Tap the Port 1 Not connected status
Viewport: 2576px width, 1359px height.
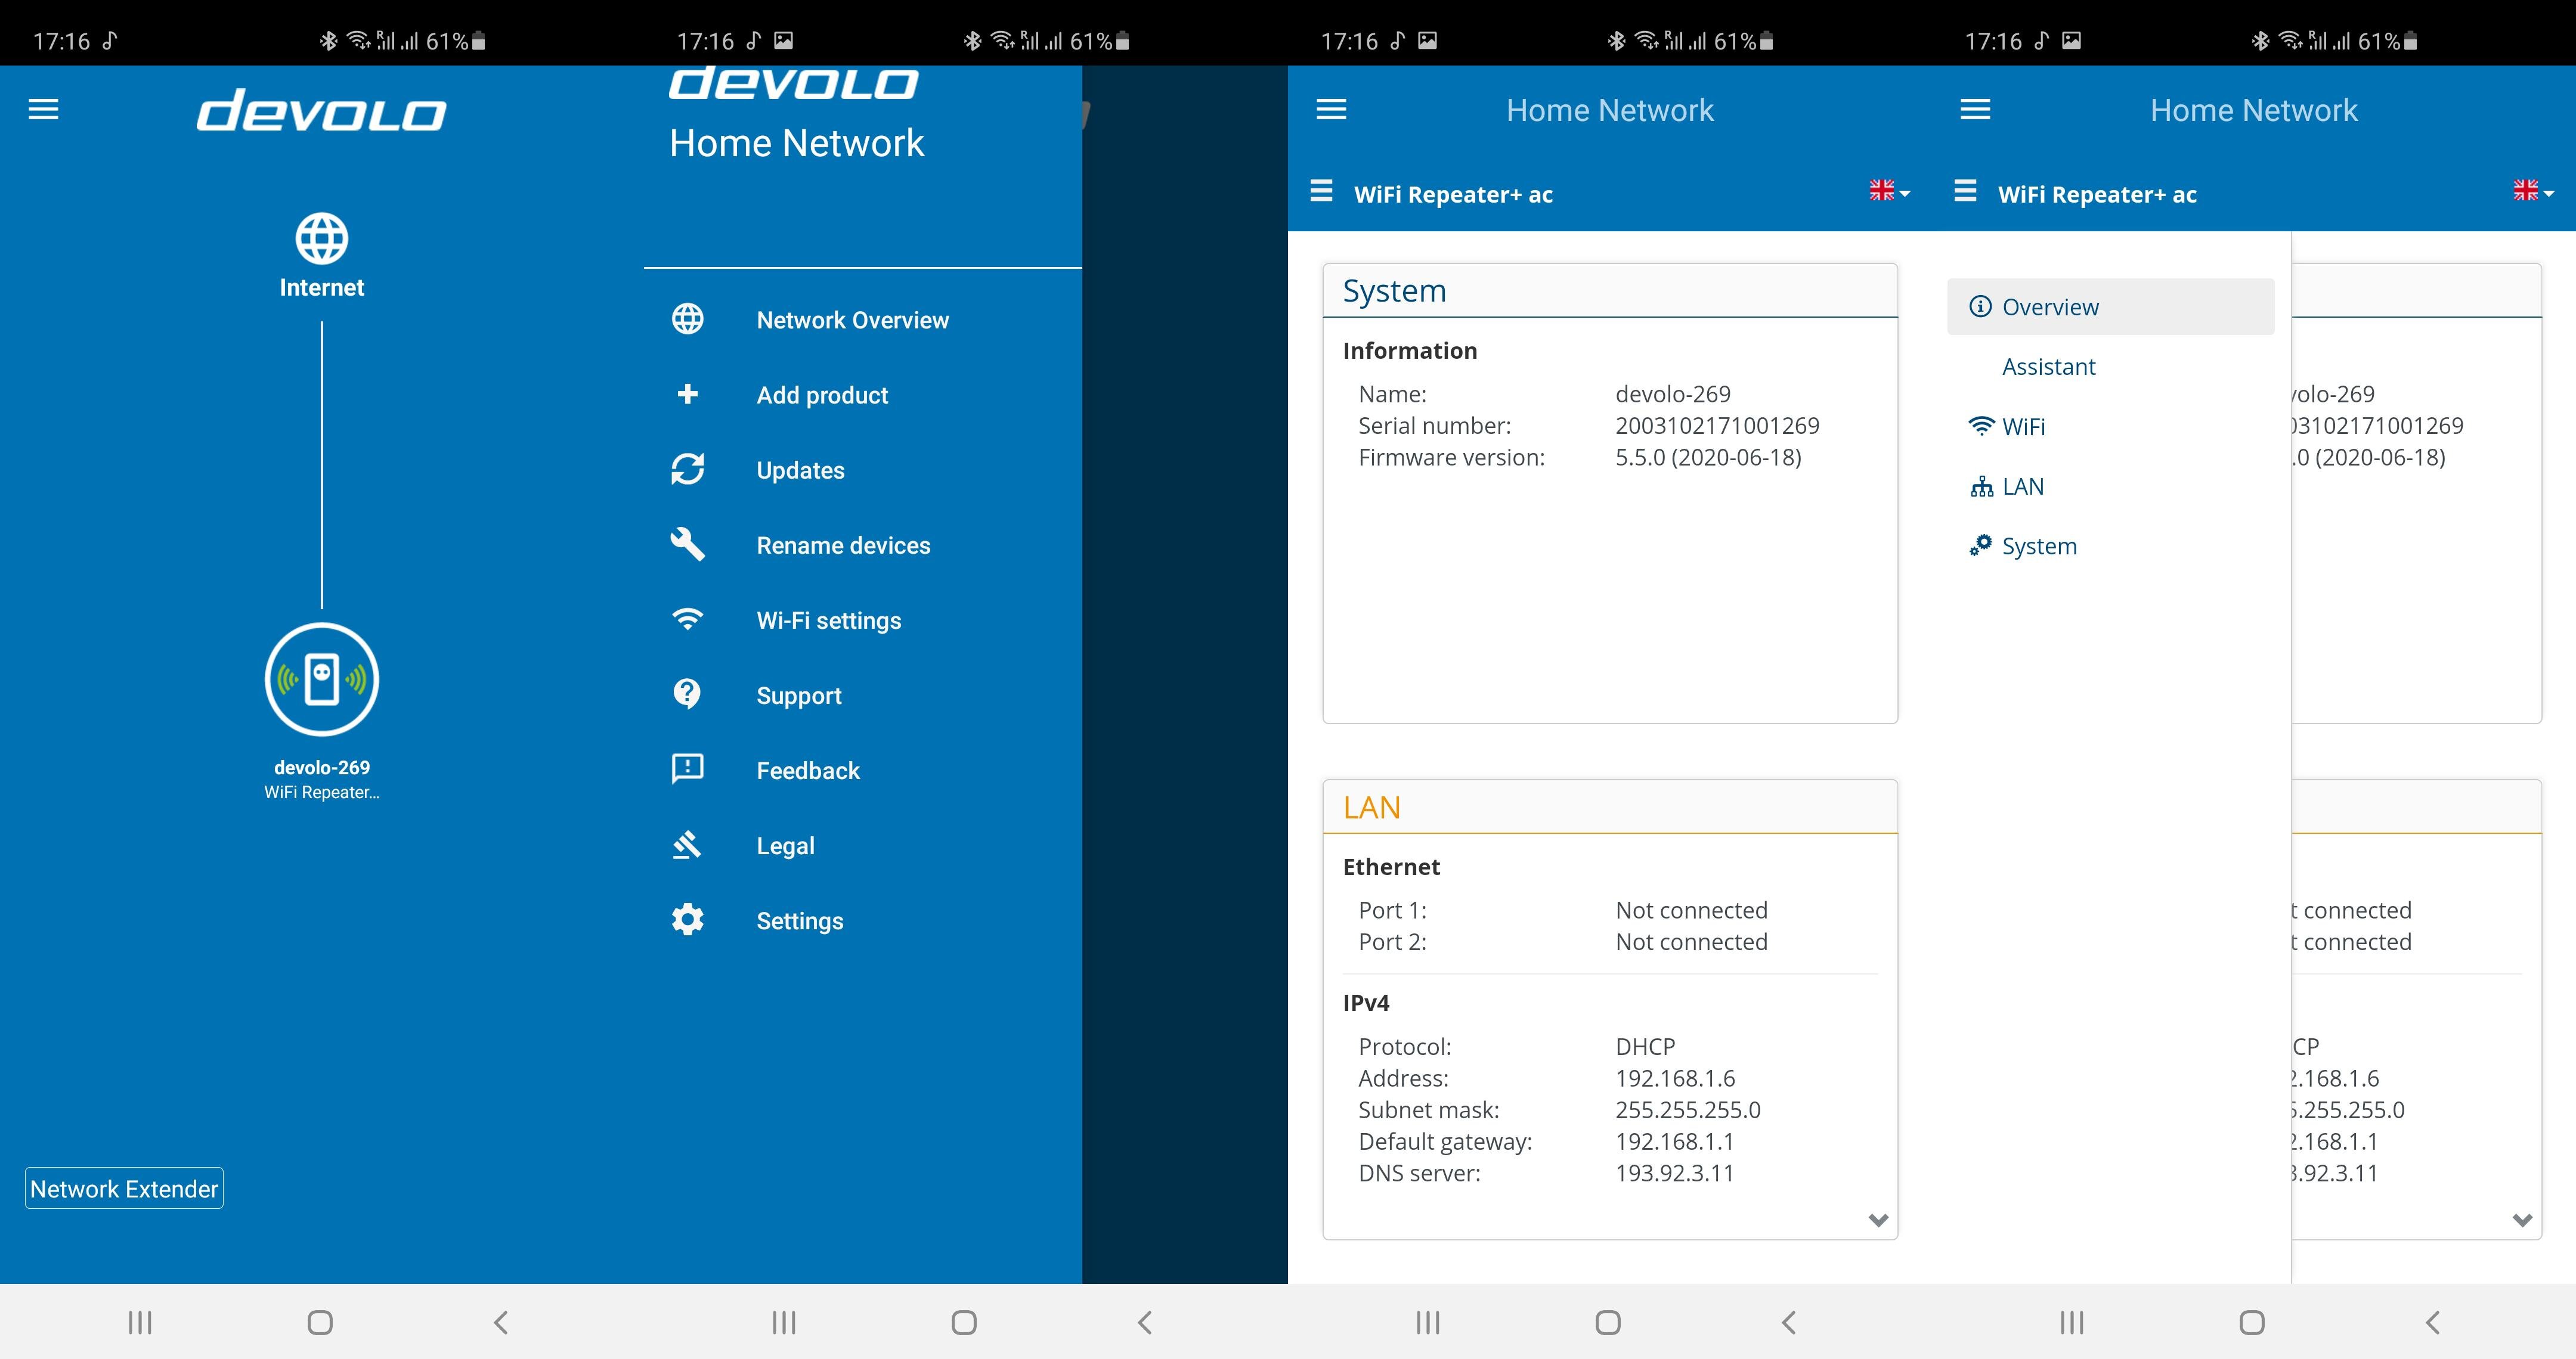coord(1691,910)
